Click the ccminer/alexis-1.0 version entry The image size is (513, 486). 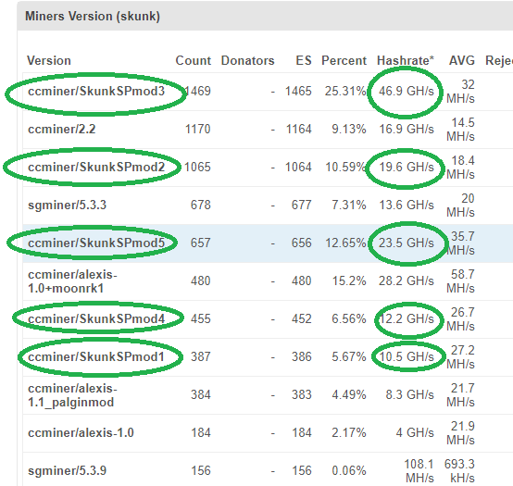click(81, 432)
